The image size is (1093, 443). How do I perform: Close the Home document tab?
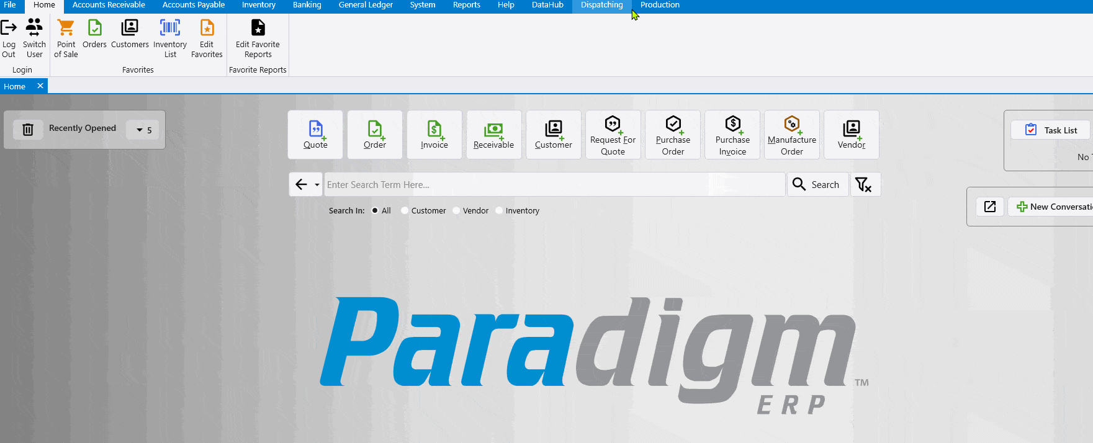pos(40,86)
